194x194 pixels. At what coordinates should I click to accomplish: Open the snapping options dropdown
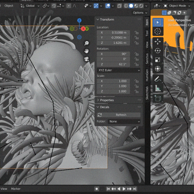61,6
